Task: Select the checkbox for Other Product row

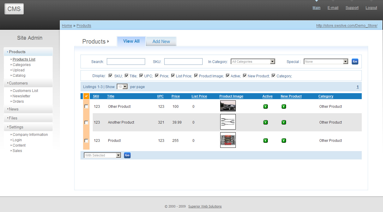Action: click(x=86, y=107)
